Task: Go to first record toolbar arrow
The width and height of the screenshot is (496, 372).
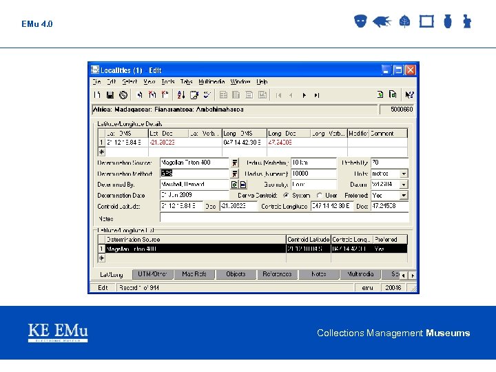Action: [x=278, y=95]
